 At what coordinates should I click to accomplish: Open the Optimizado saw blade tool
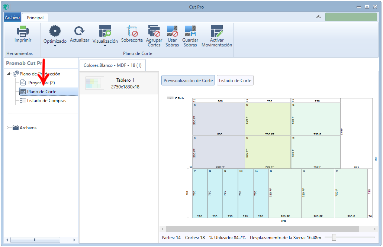click(x=55, y=31)
